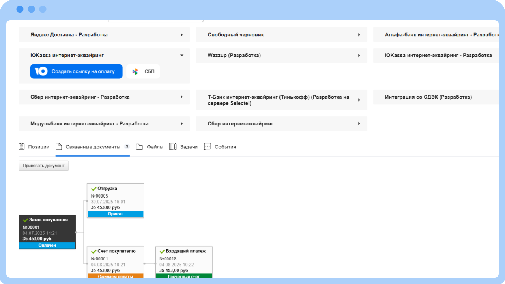Click document number №00018 in Входящий платеж
This screenshot has height=284, width=505.
[x=168, y=259]
